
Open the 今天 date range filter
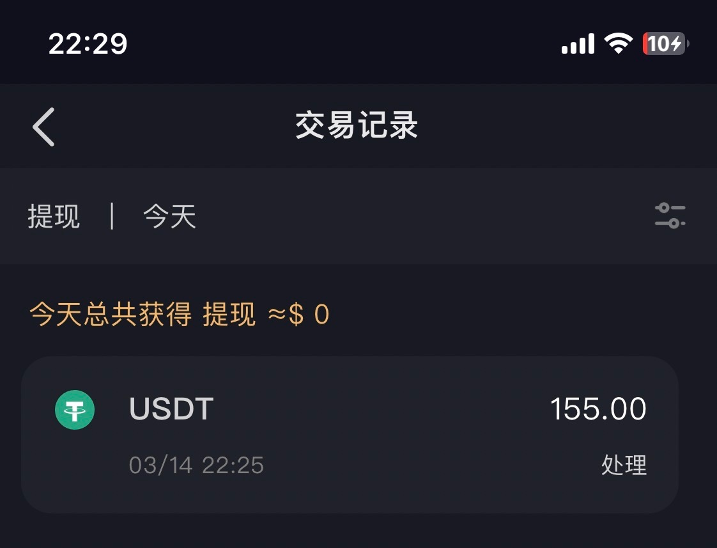(x=169, y=217)
